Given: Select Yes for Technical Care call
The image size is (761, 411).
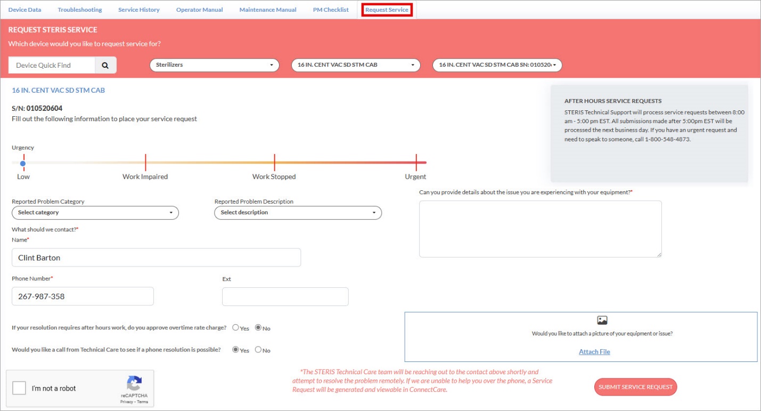Looking at the screenshot, I should click(x=235, y=350).
